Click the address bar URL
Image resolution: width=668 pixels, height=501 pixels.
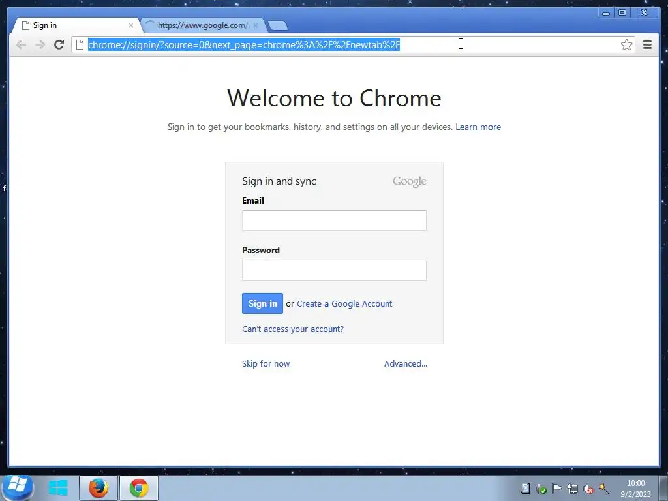coord(244,44)
